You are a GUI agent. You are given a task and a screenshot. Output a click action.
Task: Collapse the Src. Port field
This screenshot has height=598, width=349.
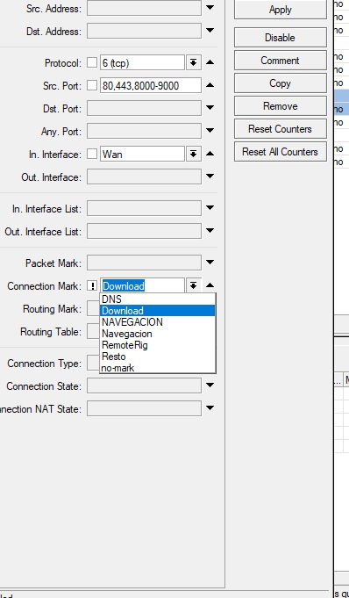click(x=210, y=85)
